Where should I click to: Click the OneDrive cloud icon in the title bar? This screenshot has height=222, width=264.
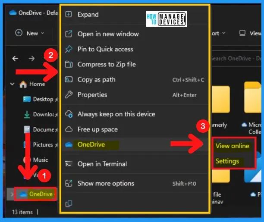(13, 13)
